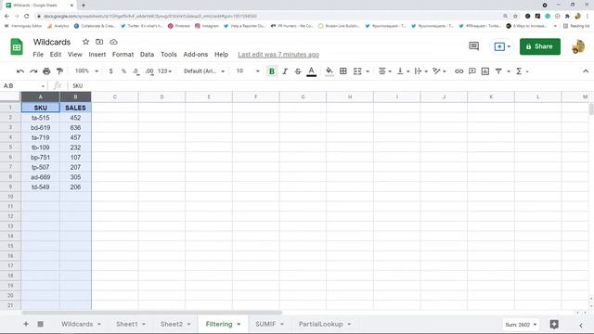This screenshot has width=594, height=334.
Task: Click the user account avatar
Action: pyautogui.click(x=578, y=46)
